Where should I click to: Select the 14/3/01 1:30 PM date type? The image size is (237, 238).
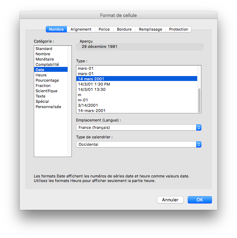coord(94,84)
